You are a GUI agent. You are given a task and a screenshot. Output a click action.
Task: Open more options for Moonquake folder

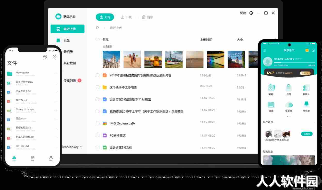click(x=55, y=74)
